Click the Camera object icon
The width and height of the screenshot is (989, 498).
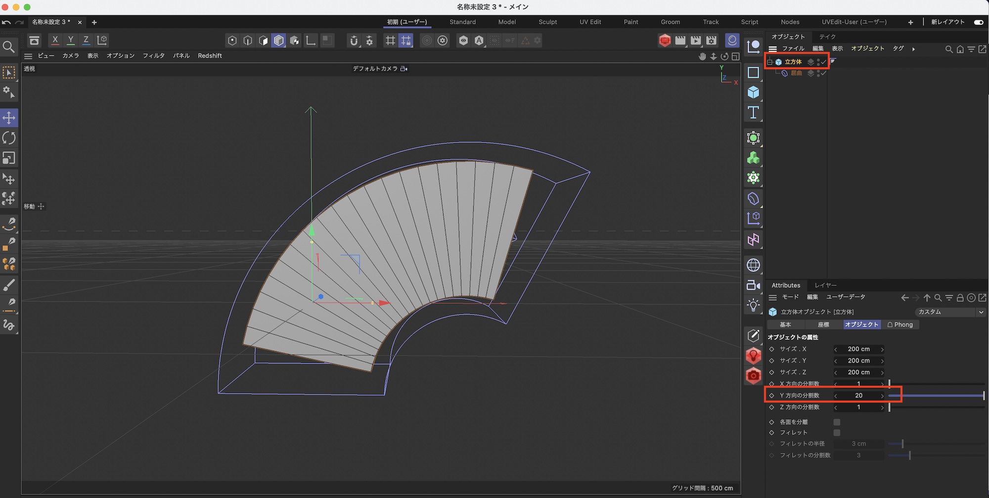pyautogui.click(x=753, y=285)
